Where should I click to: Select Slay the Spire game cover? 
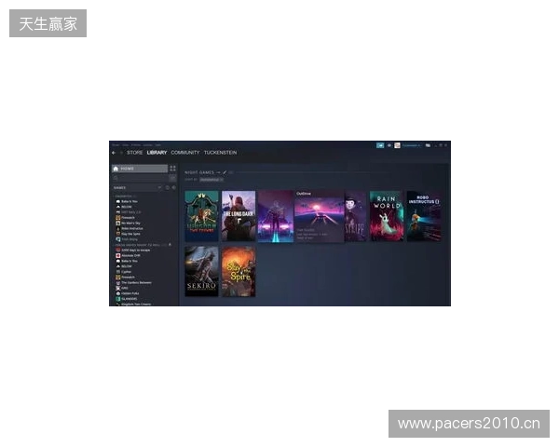coord(238,271)
